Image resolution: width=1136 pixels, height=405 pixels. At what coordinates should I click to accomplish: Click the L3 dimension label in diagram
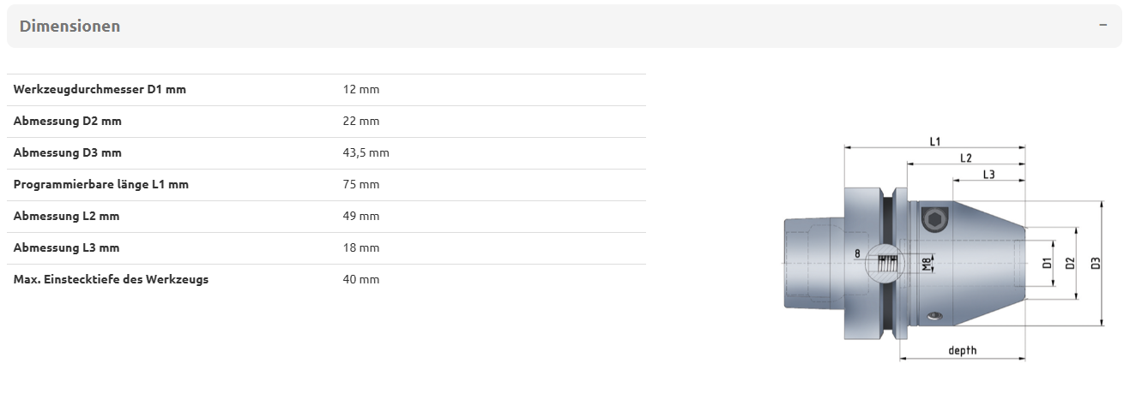[988, 174]
